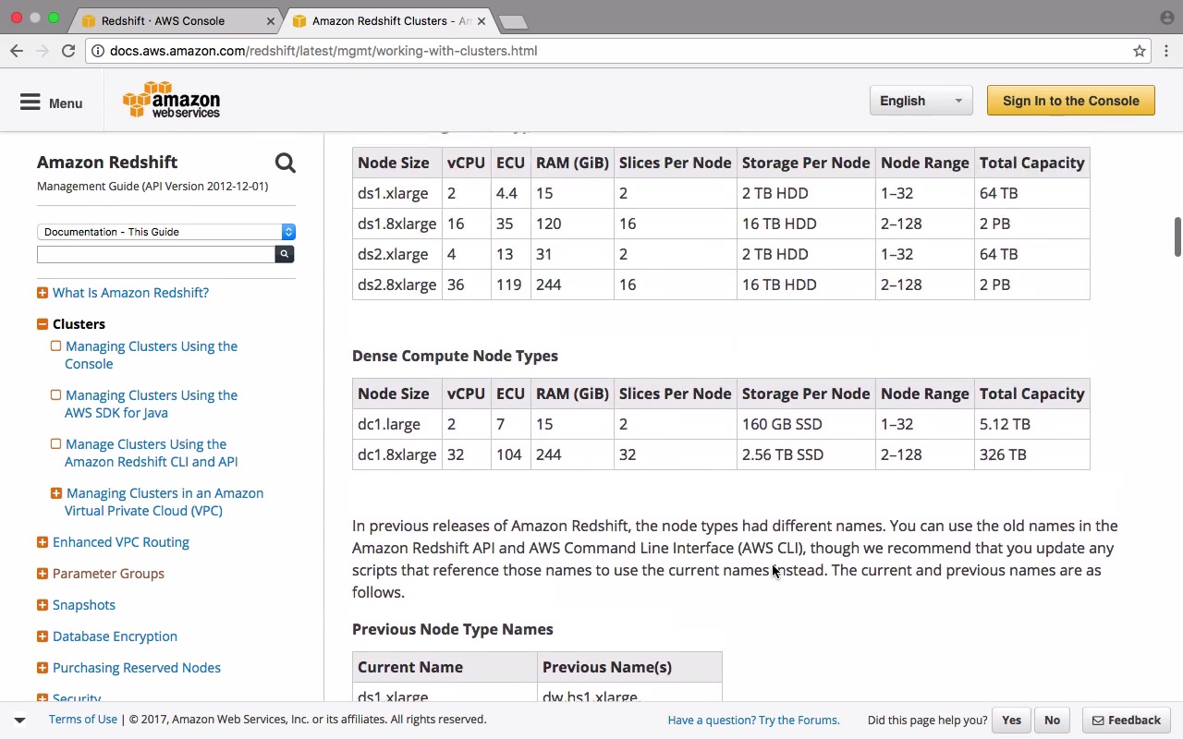The image size is (1183, 739).
Task: Click the Amazon Web Services logo
Action: (172, 101)
